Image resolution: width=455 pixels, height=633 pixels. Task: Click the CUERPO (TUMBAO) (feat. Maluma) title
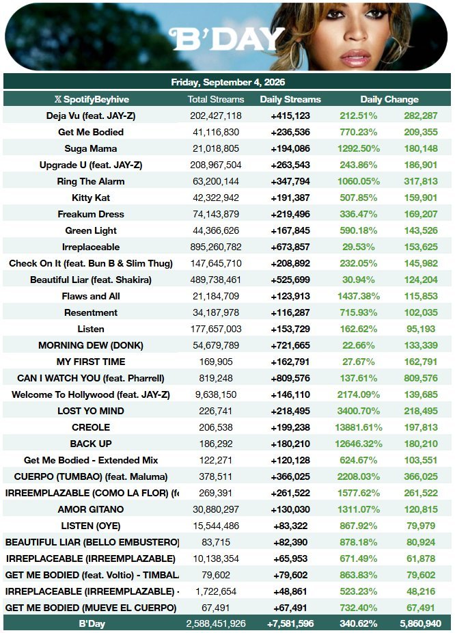91,476
